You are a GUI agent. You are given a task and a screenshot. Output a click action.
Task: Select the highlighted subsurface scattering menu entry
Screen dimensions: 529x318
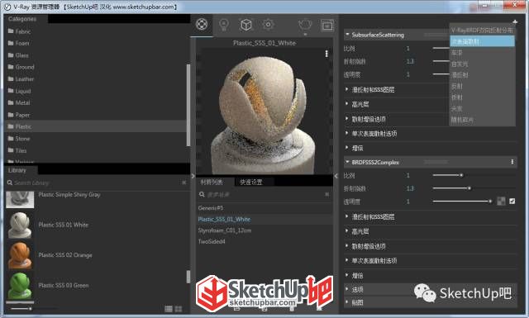coord(483,41)
